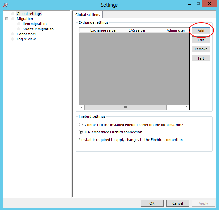The image size is (219, 210).
Task: Open Shortcut migration settings
Action: pyautogui.click(x=38, y=29)
